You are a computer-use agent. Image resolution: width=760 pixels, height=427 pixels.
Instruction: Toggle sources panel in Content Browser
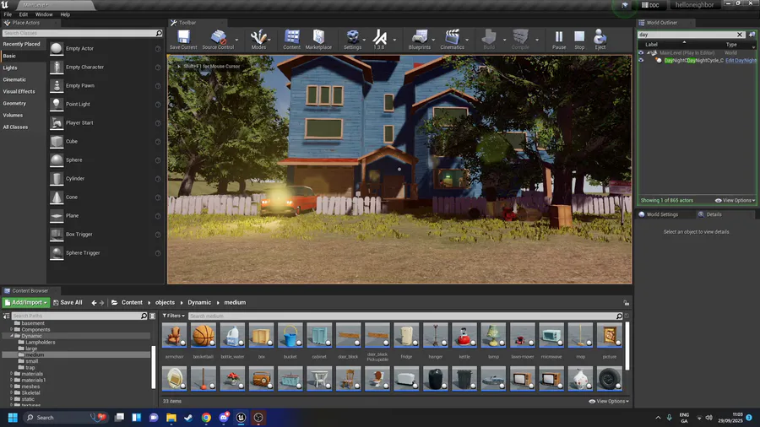coord(6,316)
